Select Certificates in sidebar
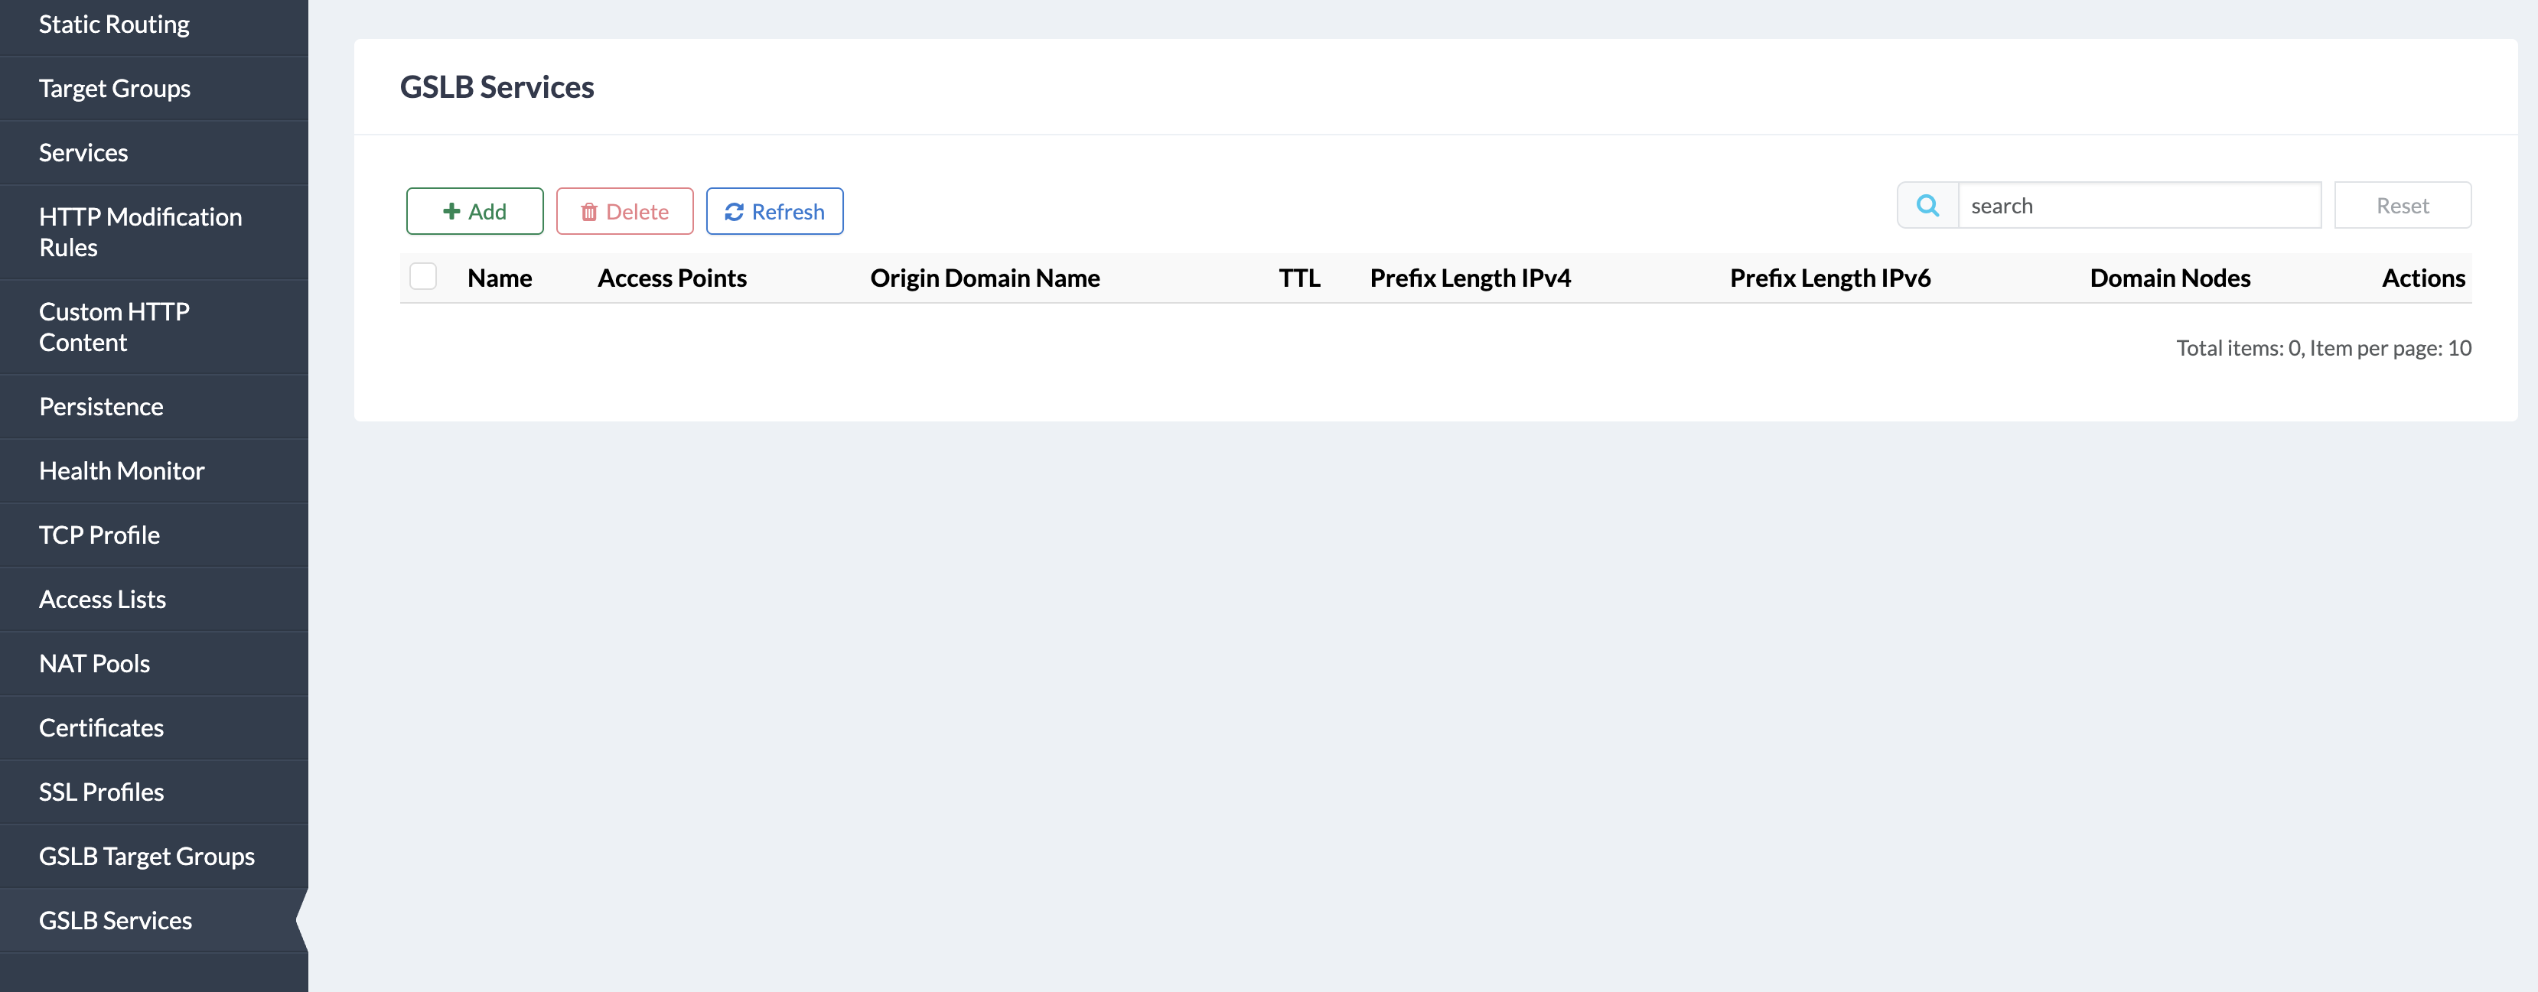This screenshot has width=2538, height=992. [102, 727]
